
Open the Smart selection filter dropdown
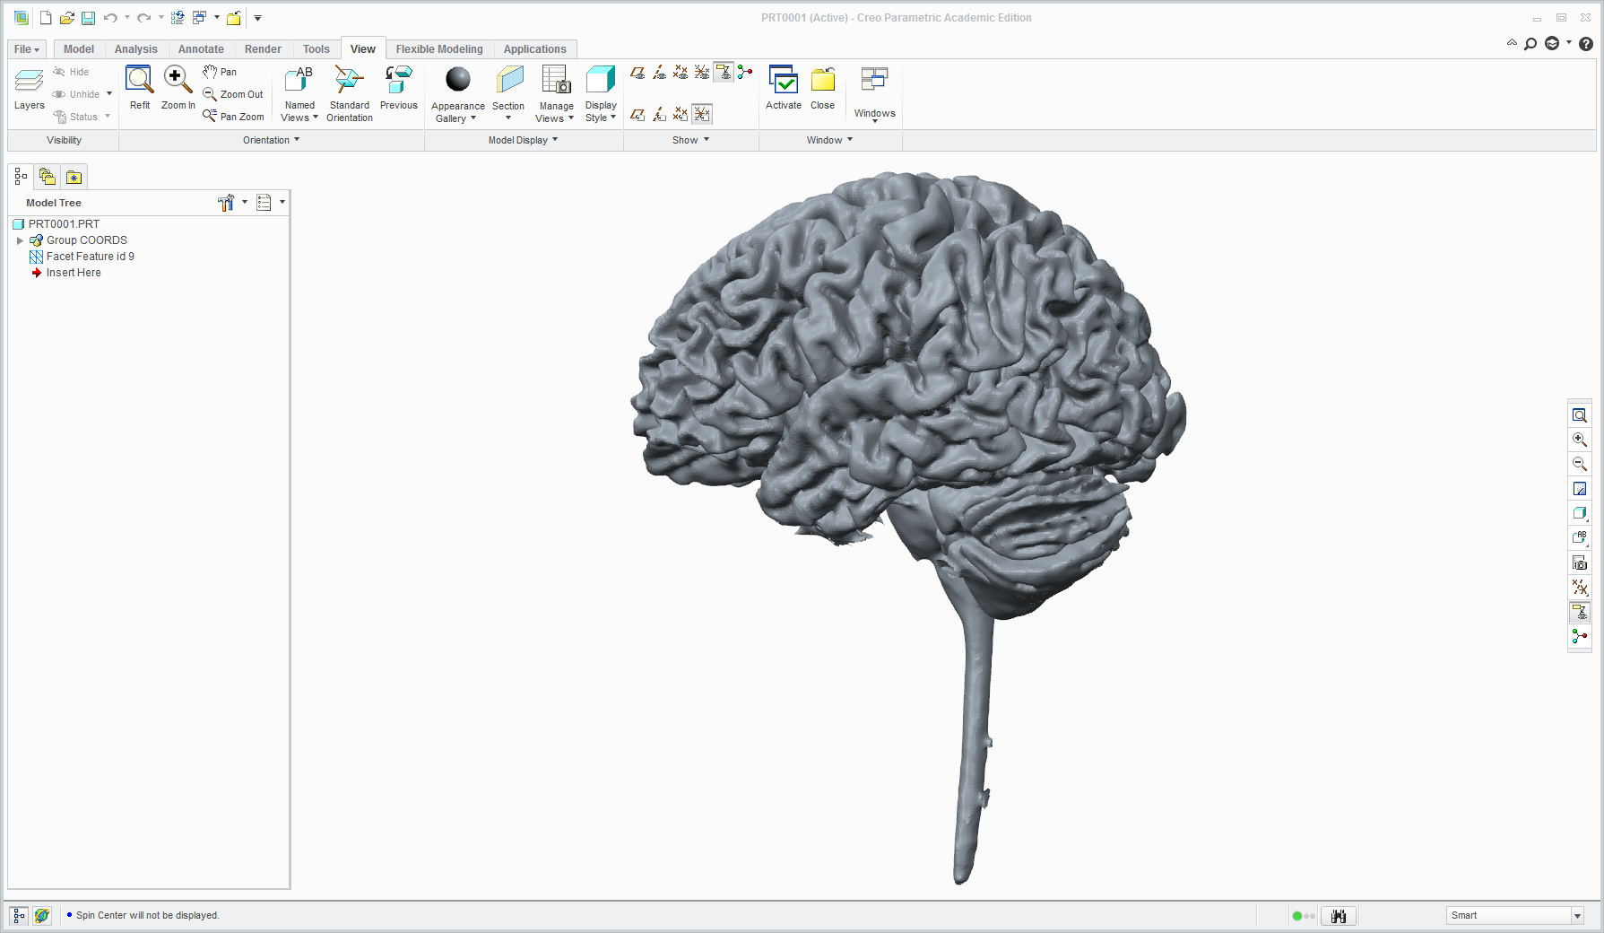click(1577, 916)
